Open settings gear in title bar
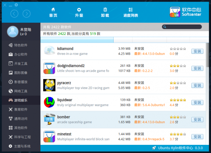Screen dimensions: 211x153 pos(16,5)
